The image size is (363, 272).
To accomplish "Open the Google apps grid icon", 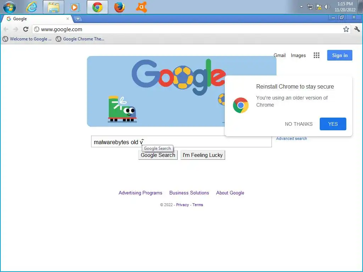I will click(317, 55).
